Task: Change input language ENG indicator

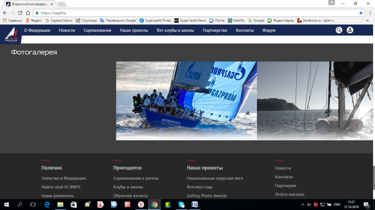Action: [337, 204]
